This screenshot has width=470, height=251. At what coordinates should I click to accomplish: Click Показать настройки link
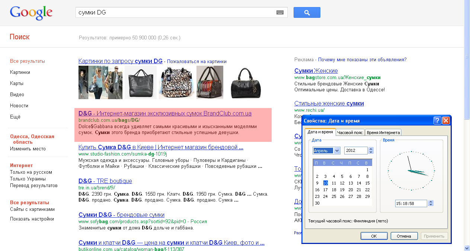click(32, 219)
